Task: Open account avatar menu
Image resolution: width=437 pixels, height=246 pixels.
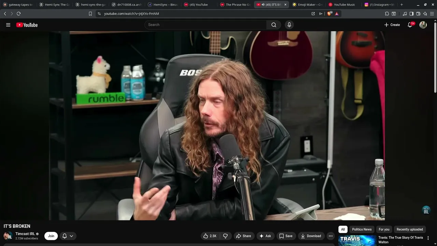Action: tap(423, 25)
